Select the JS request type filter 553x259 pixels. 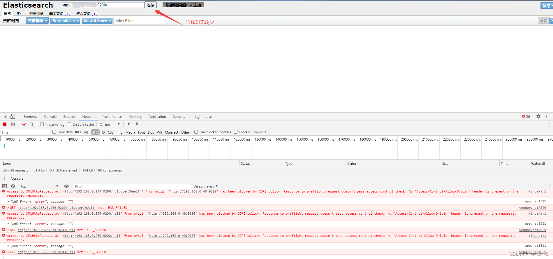coord(103,132)
